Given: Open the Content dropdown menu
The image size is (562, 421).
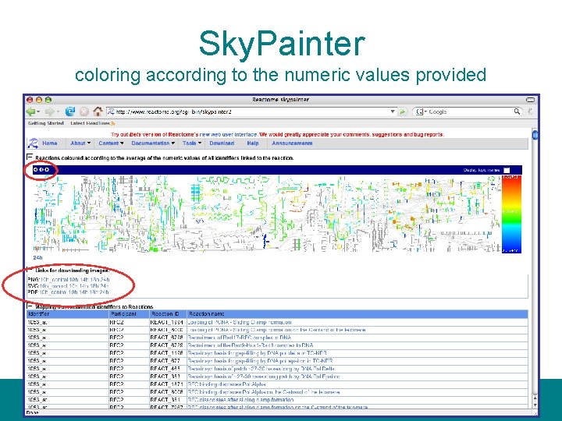Looking at the screenshot, I should pyautogui.click(x=111, y=143).
